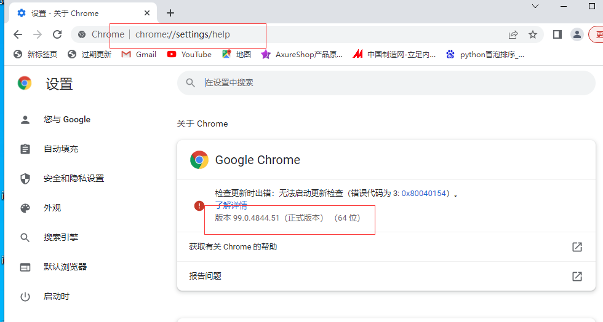Click external link icon for Chrome help

(577, 246)
